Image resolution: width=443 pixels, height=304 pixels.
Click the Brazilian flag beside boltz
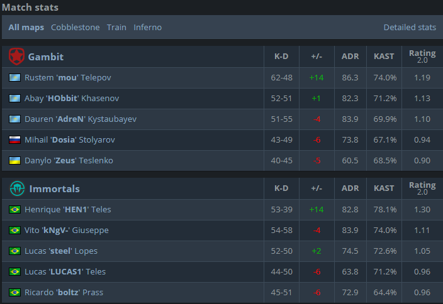tap(14, 293)
